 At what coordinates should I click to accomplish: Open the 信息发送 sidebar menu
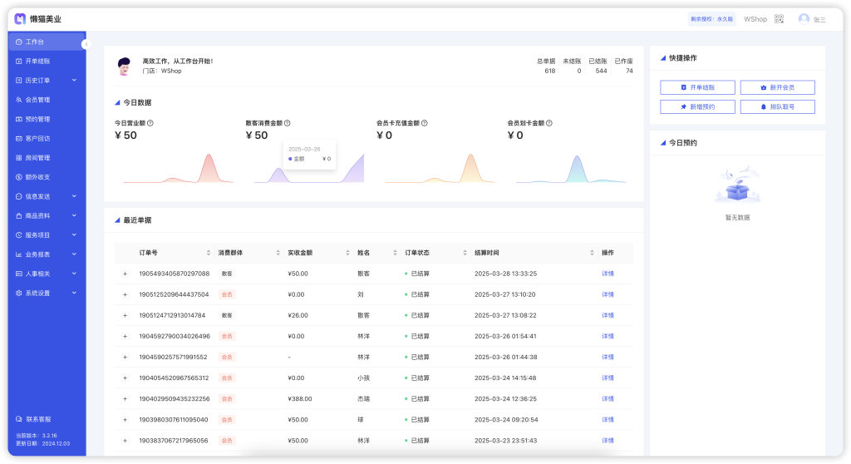[x=47, y=197]
